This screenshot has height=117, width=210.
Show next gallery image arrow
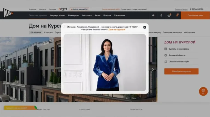[153, 70]
